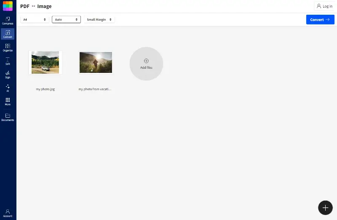Click the Convert button
This screenshot has height=220, width=337.
320,19
